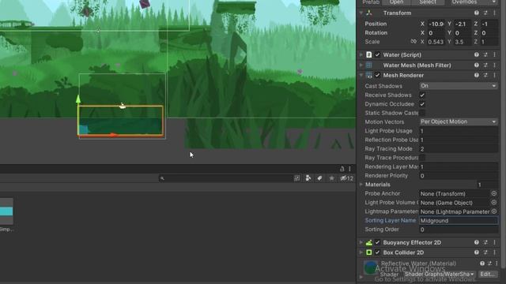Open Probe Anchor object picker
Screen dimensions: 506x284
point(493,193)
